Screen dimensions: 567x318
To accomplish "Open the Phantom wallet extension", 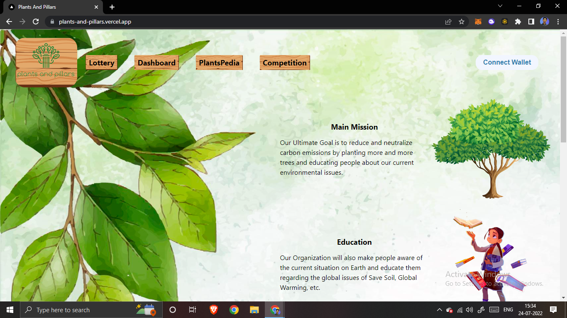I will (491, 21).
